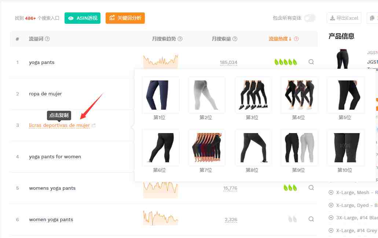Open trend chart for women yoga pants
The height and width of the screenshot is (238, 378).
point(161,218)
